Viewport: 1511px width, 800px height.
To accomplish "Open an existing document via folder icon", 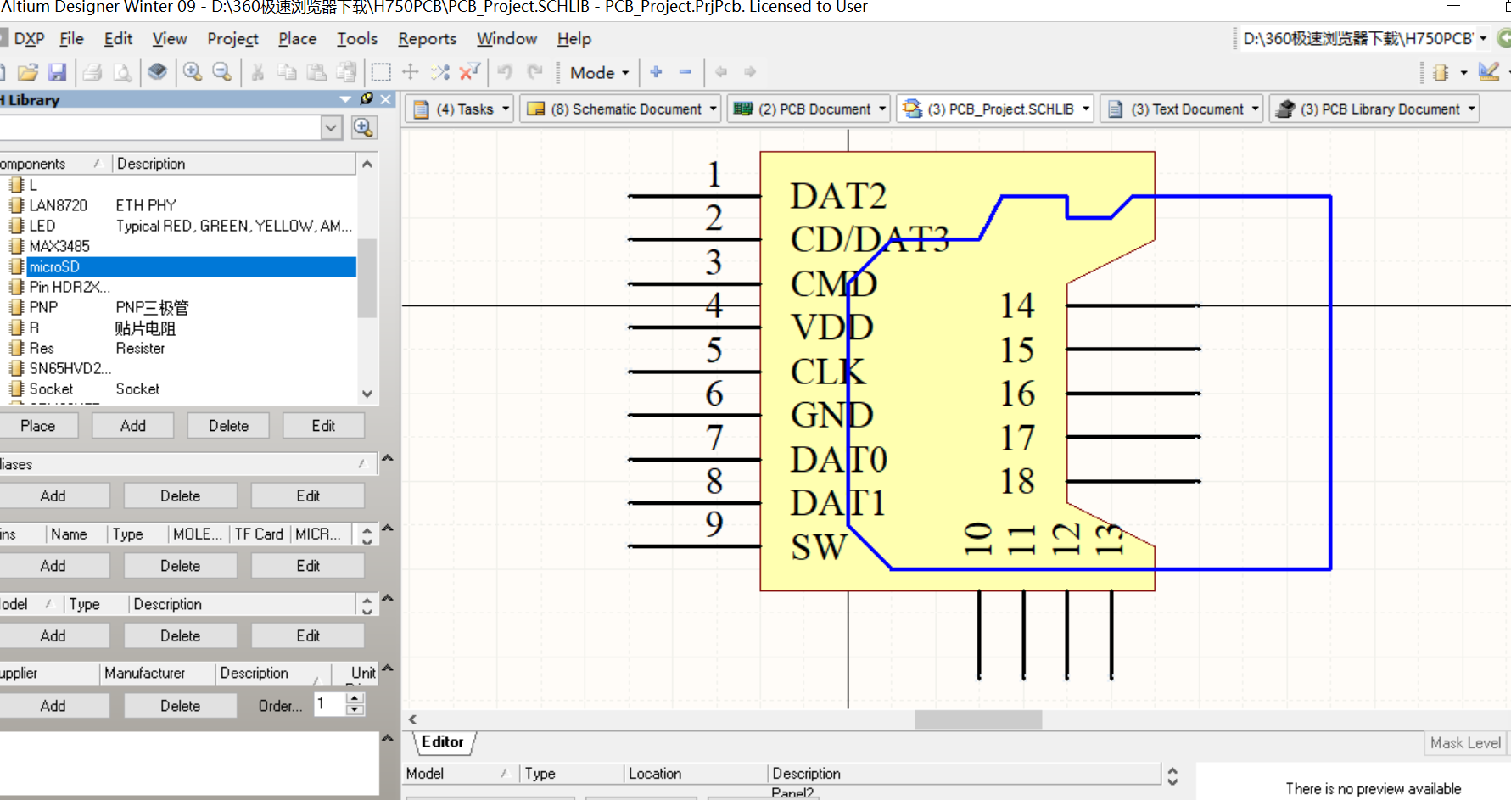I will click(27, 72).
